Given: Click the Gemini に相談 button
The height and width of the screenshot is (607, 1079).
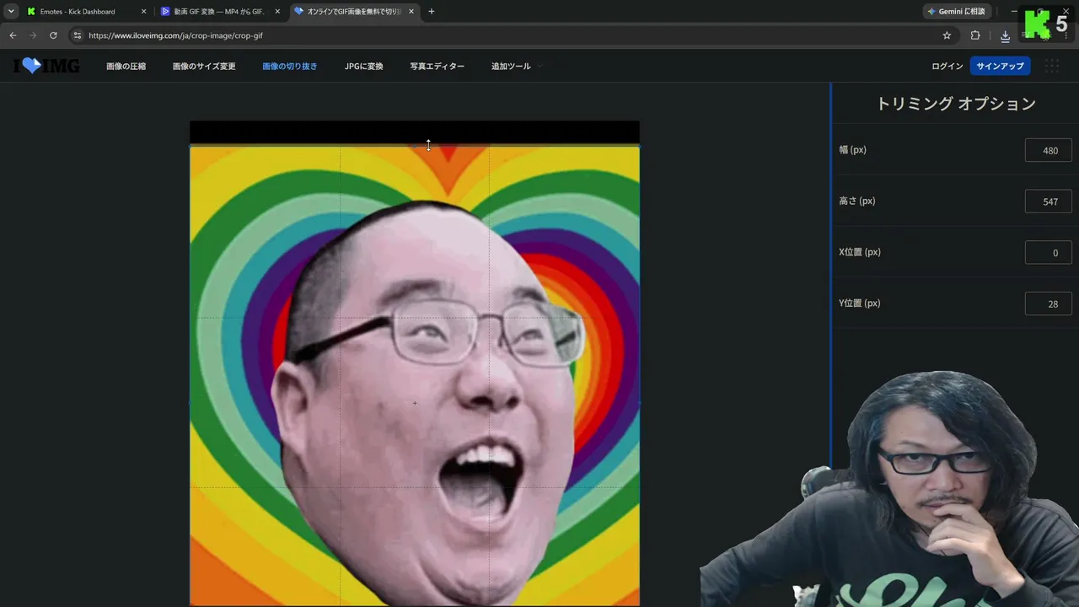Looking at the screenshot, I should click(956, 12).
